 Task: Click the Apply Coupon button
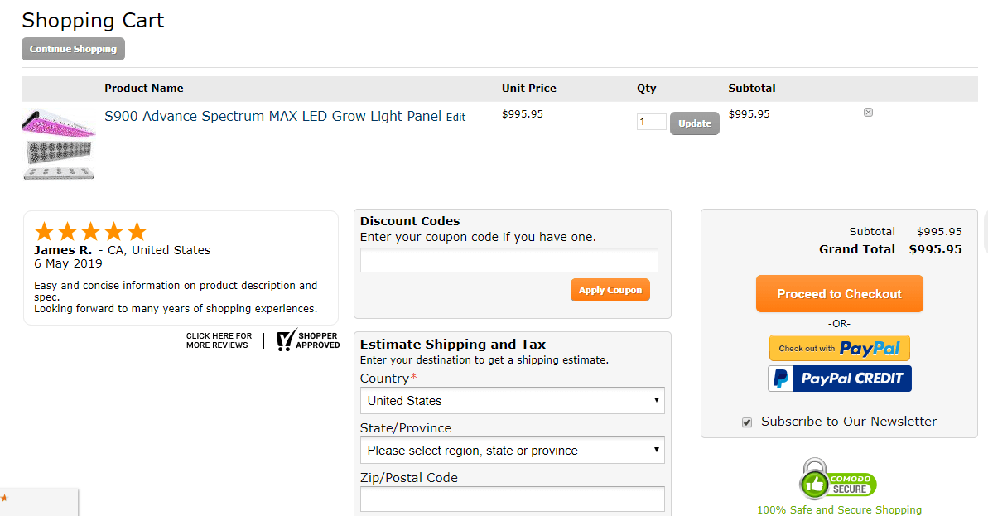tap(610, 290)
